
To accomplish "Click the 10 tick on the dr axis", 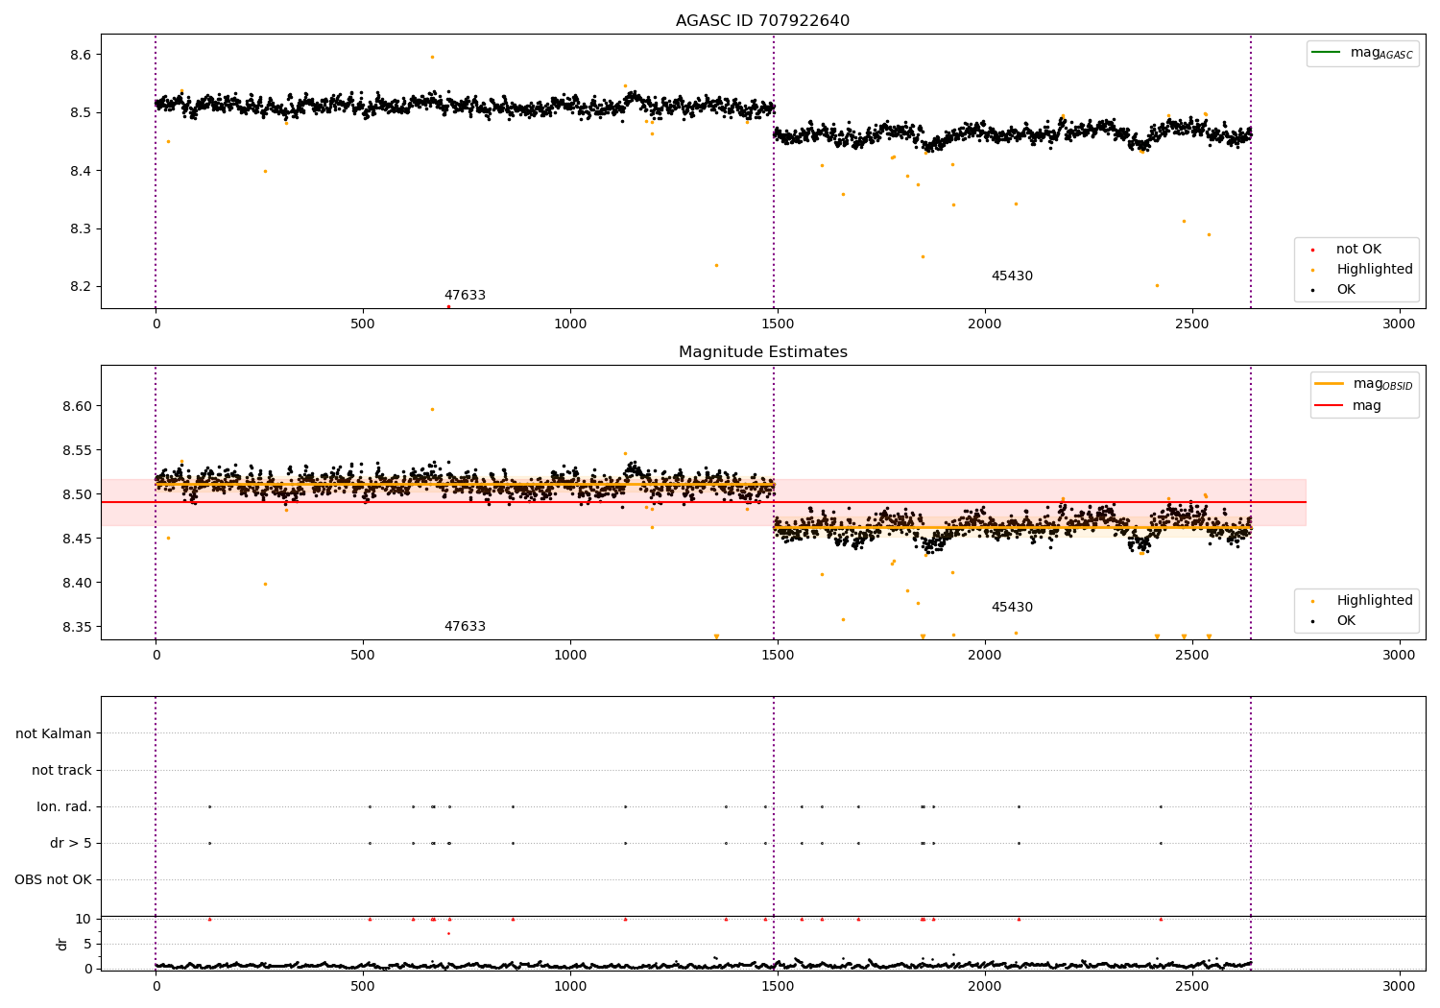I will click(x=83, y=920).
